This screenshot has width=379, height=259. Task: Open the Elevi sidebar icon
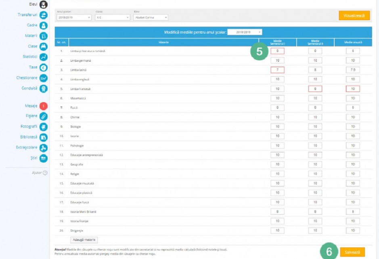point(43,4)
